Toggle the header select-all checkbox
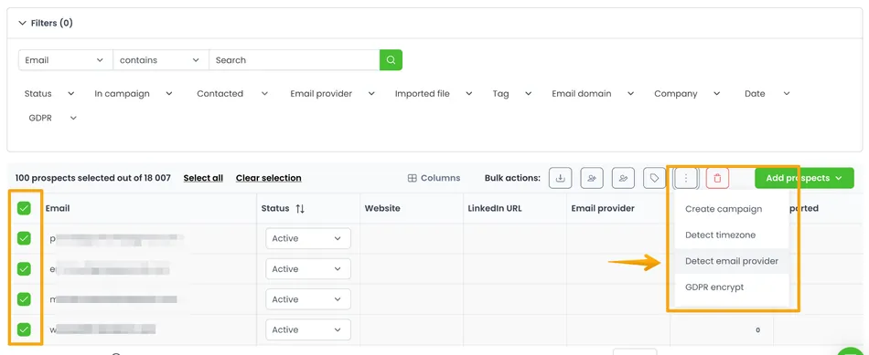This screenshot has width=869, height=355. (x=24, y=208)
